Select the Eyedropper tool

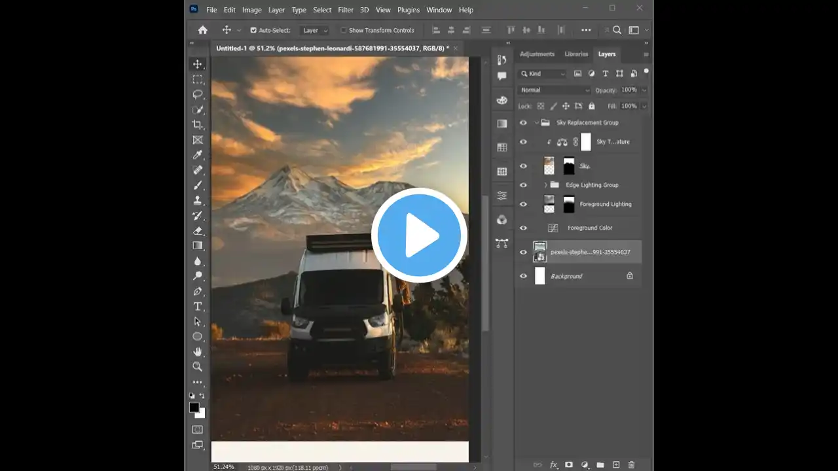coord(197,155)
